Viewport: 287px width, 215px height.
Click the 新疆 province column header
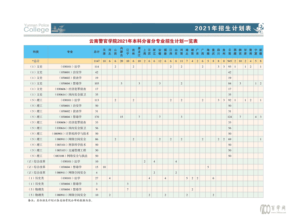coord(261,52)
